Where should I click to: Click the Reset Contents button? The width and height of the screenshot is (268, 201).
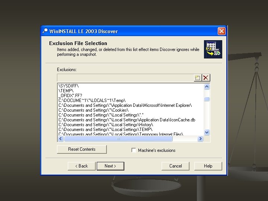82,149
